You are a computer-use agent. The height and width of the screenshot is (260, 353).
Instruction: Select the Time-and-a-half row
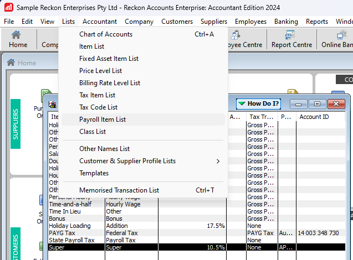coord(197,204)
